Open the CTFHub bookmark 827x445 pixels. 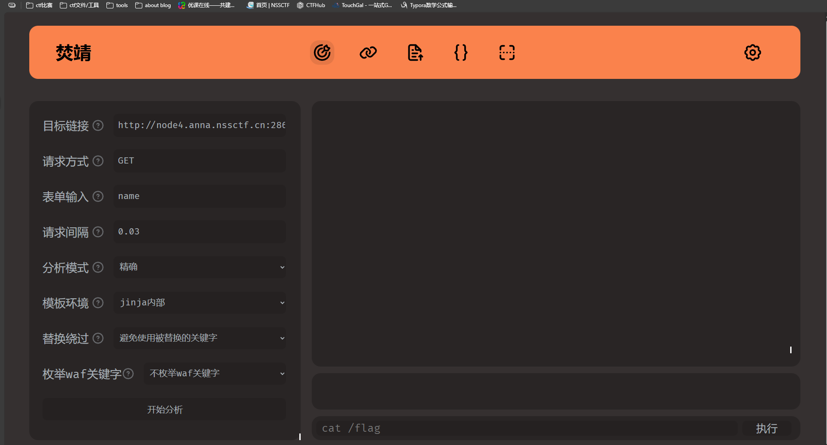point(311,5)
